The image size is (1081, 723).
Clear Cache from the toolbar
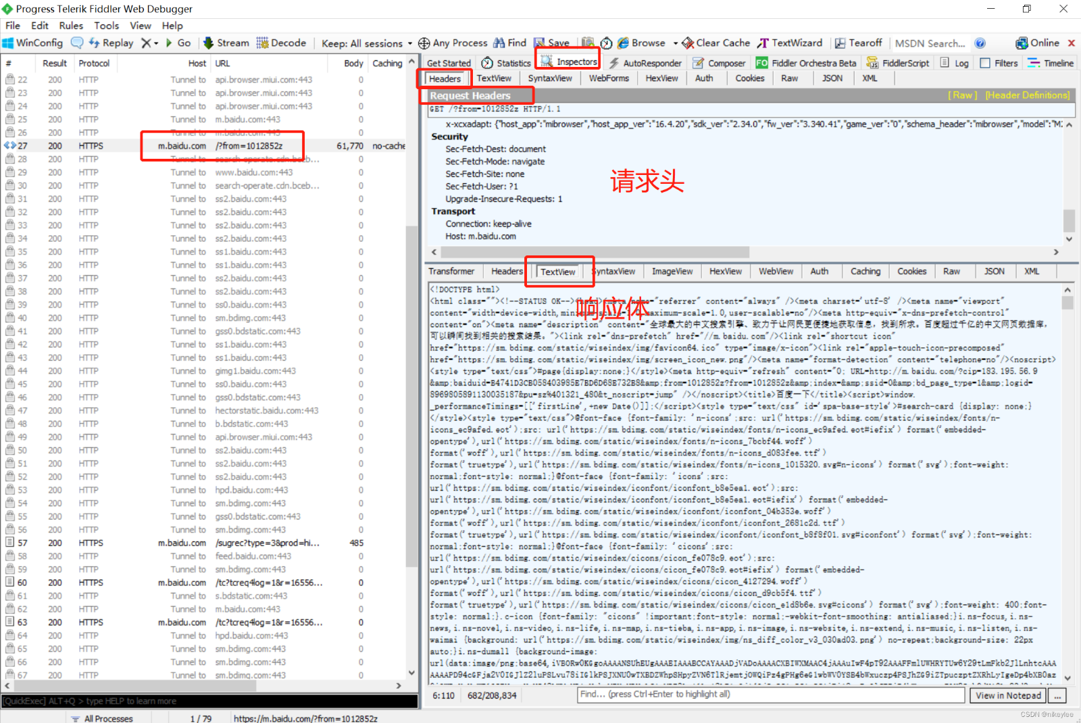pos(716,43)
